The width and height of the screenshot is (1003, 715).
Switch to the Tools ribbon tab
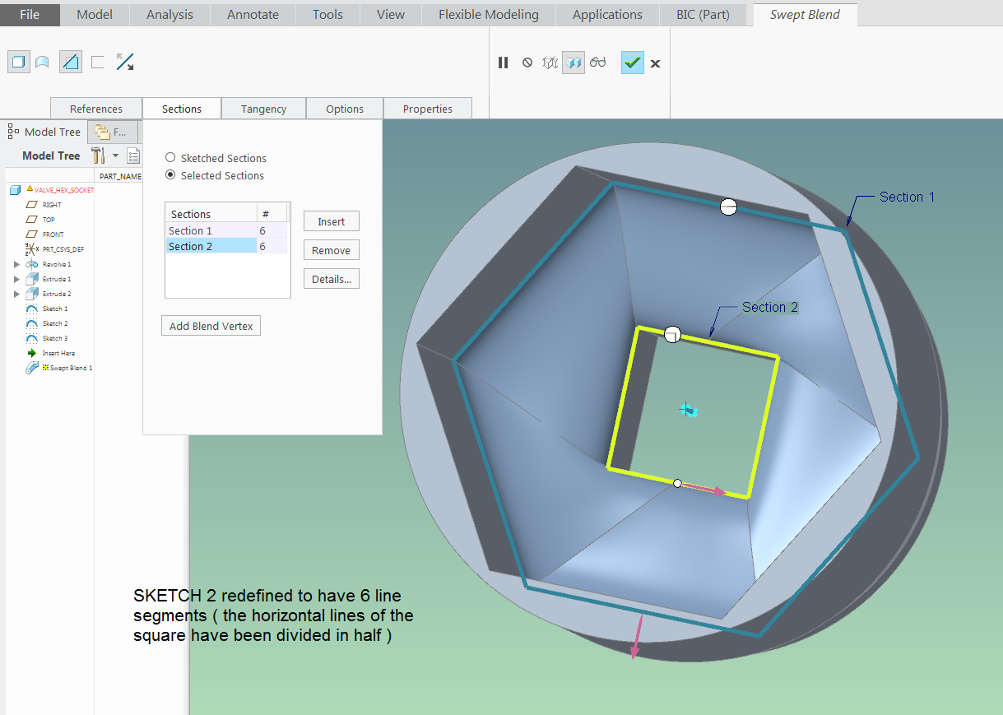tap(327, 15)
